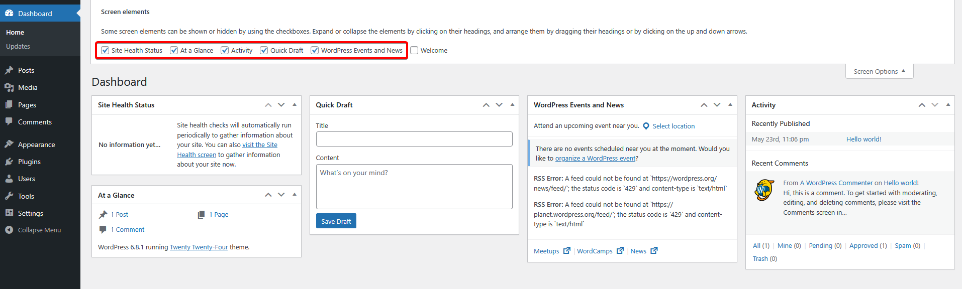Click the Posts pushpin icon in sidebar
The height and width of the screenshot is (289, 962).
9,70
